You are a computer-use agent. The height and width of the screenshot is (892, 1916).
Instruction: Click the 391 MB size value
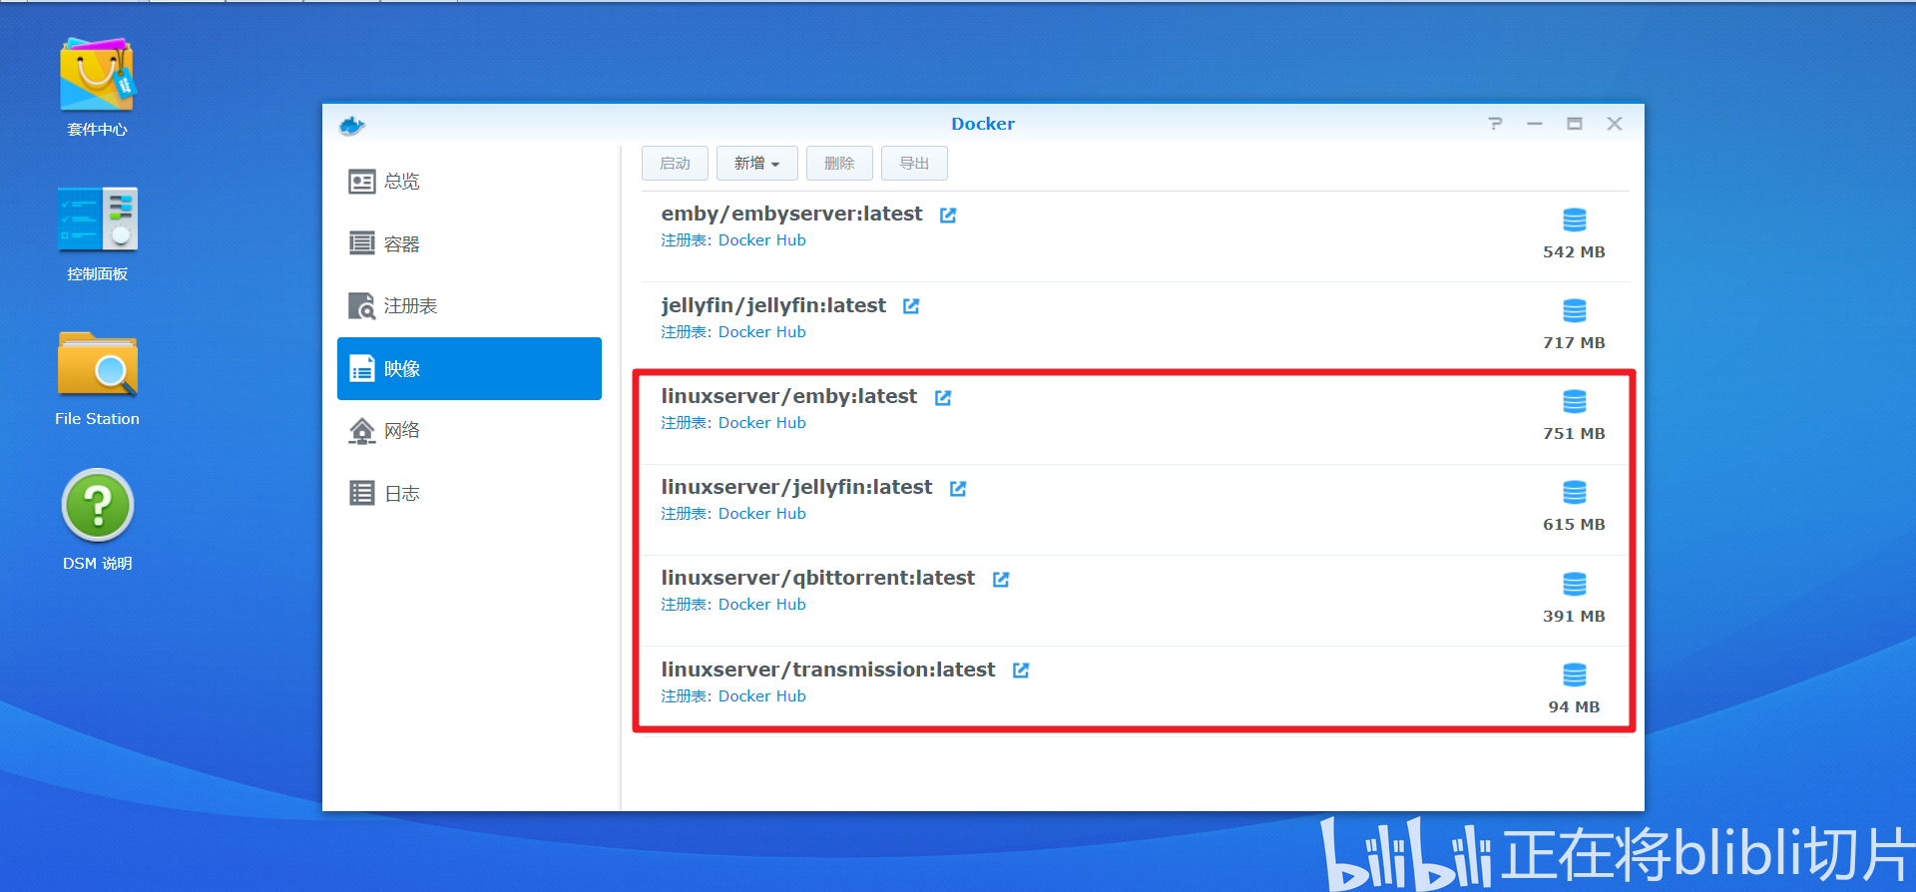click(1574, 617)
